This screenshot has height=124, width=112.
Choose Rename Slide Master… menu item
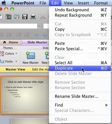click(x=80, y=96)
